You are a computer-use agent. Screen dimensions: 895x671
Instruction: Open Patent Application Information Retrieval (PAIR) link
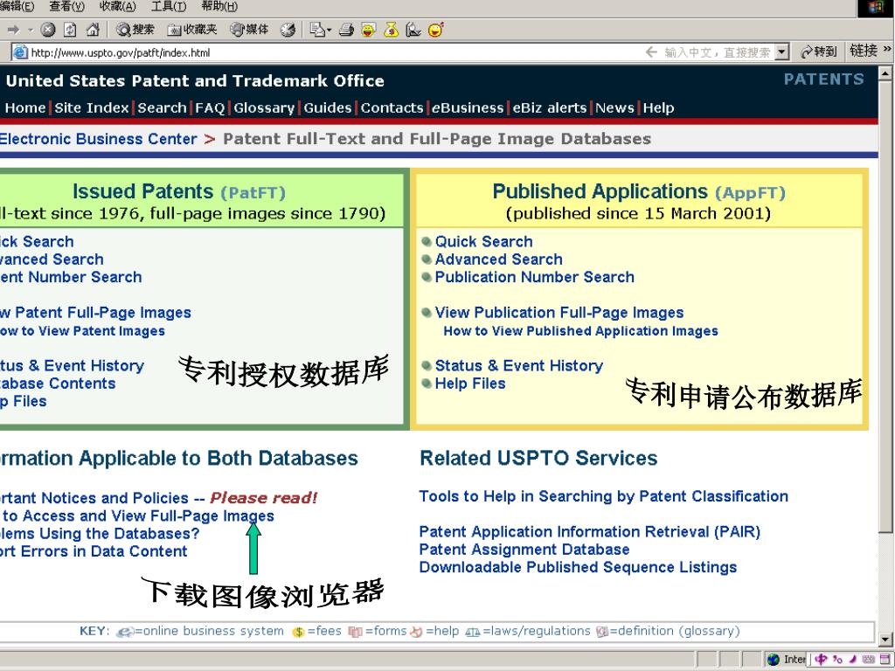(590, 532)
